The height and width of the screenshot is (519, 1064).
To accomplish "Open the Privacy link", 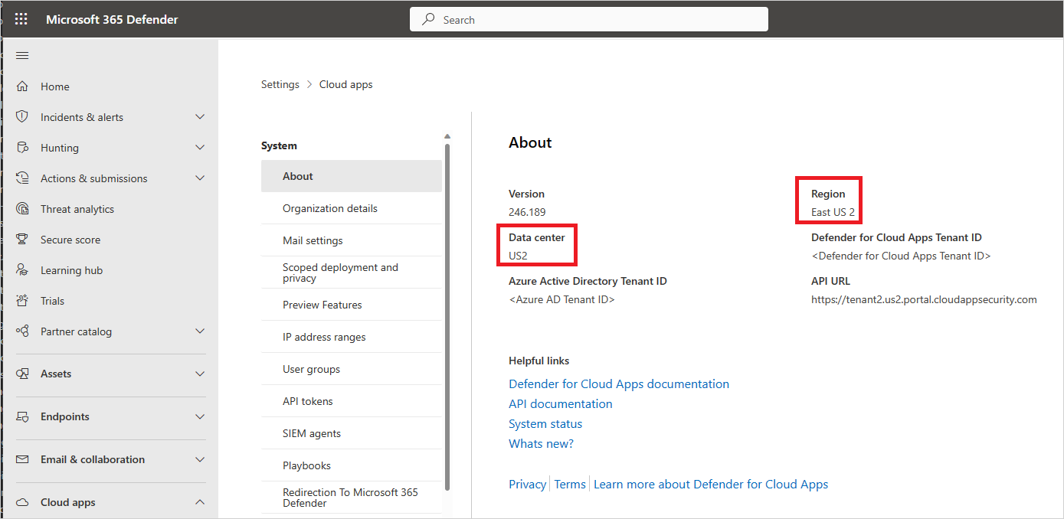I will (x=528, y=484).
